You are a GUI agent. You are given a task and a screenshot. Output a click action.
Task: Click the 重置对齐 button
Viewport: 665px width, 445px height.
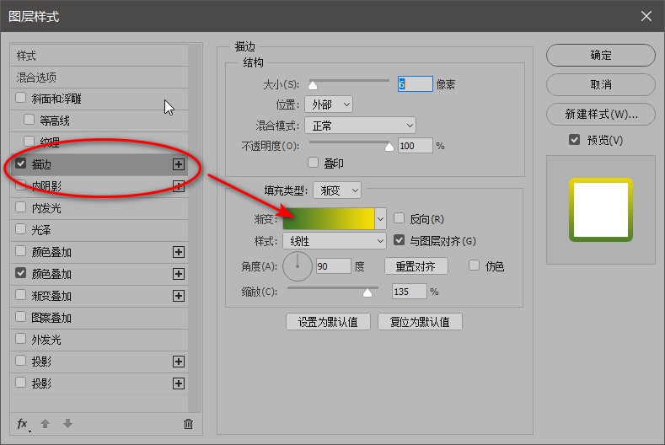click(416, 266)
